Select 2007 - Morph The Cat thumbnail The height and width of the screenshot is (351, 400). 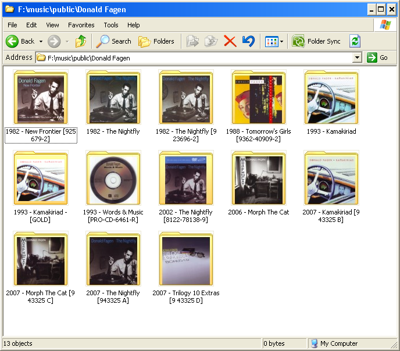coord(41,259)
